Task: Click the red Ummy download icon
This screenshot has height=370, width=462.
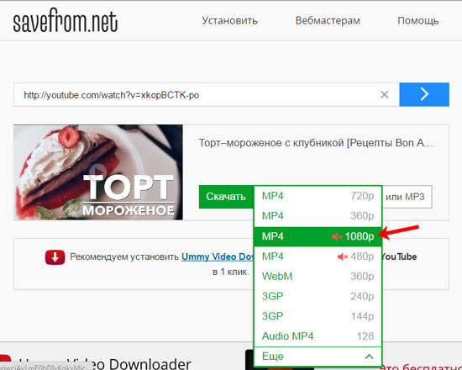Action: coord(55,257)
